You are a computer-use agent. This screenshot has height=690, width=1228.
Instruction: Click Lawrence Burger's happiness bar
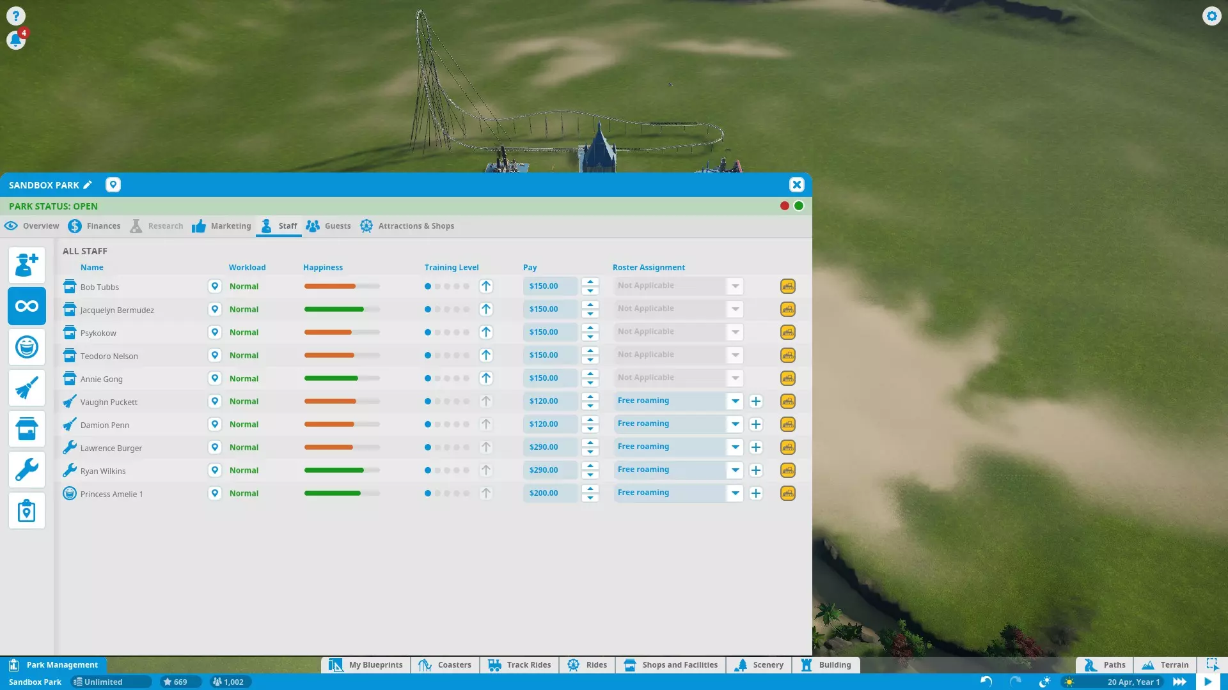[342, 447]
